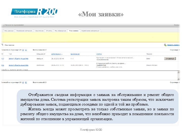Click into the refusal reason text area

point(89,75)
